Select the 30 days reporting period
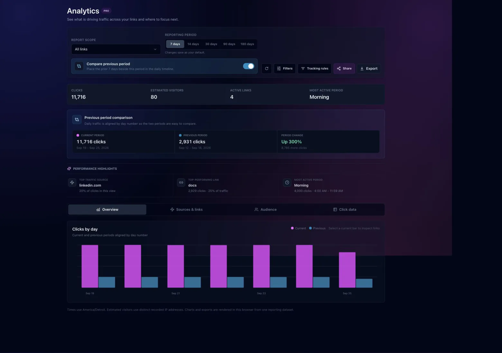This screenshot has width=502, height=353. (211, 44)
